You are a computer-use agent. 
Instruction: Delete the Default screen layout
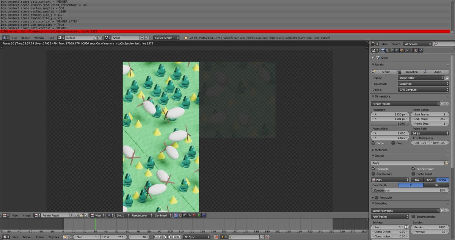tap(100, 38)
